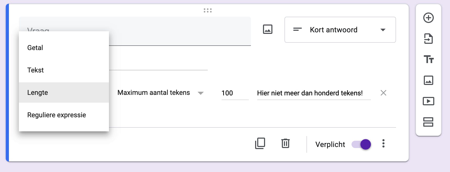Expand the Maximum aantal tekens dropdown

160,93
